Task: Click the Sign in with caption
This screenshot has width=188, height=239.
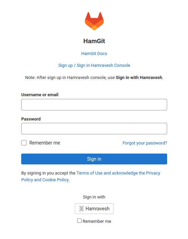Action: (x=94, y=197)
